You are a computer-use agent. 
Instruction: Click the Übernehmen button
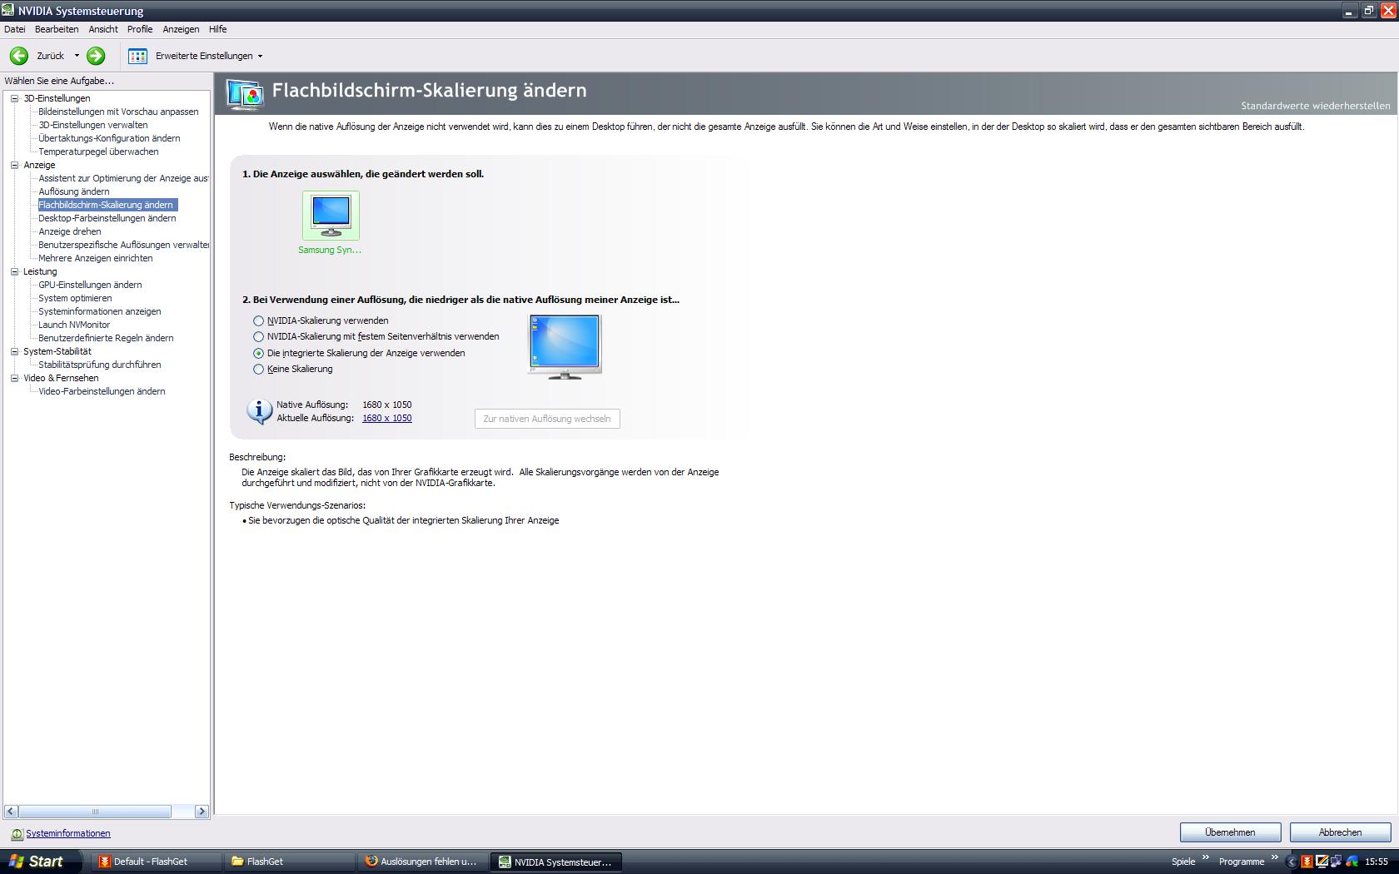pyautogui.click(x=1230, y=832)
